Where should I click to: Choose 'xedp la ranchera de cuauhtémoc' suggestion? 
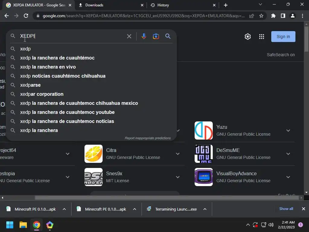coord(91,58)
